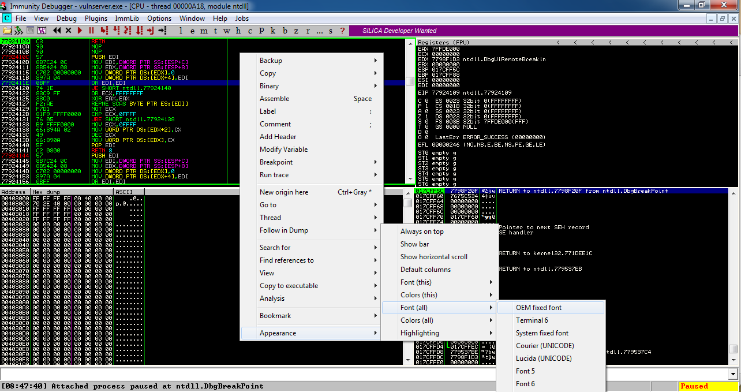Toggle Show bar option
Image resolution: width=741 pixels, height=392 pixels.
point(414,244)
